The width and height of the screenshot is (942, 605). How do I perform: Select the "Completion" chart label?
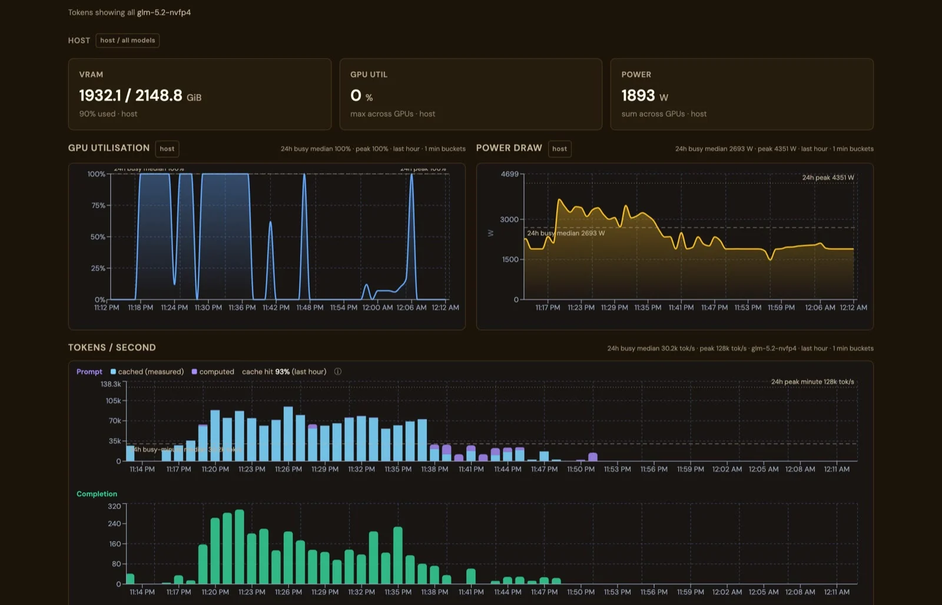[97, 494]
